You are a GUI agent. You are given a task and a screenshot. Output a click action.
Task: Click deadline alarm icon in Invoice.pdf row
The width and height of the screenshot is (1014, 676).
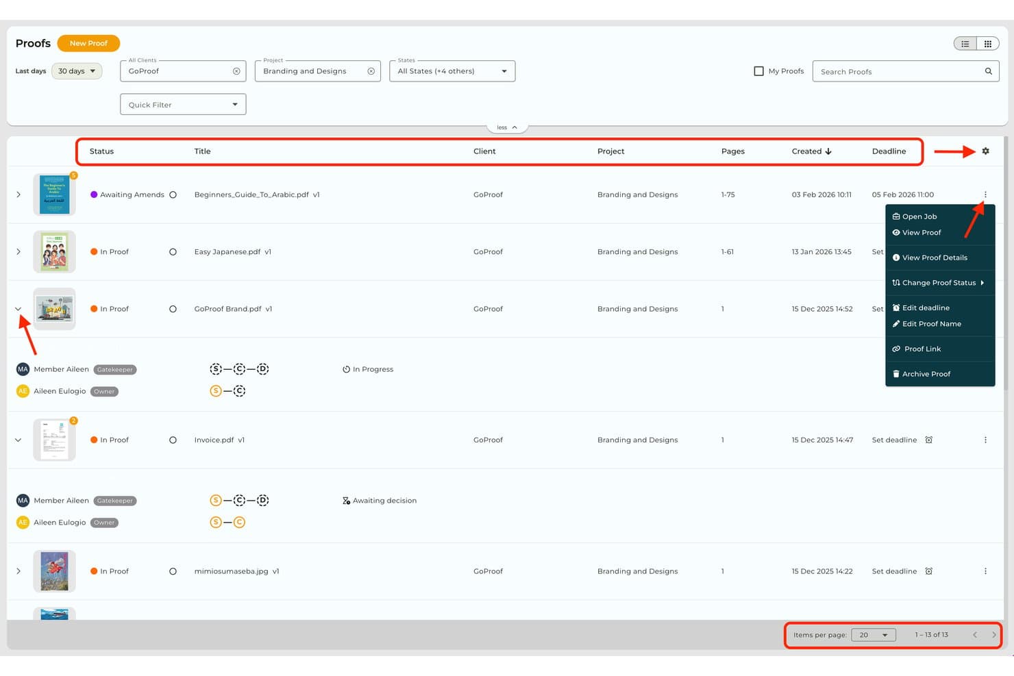tap(928, 440)
